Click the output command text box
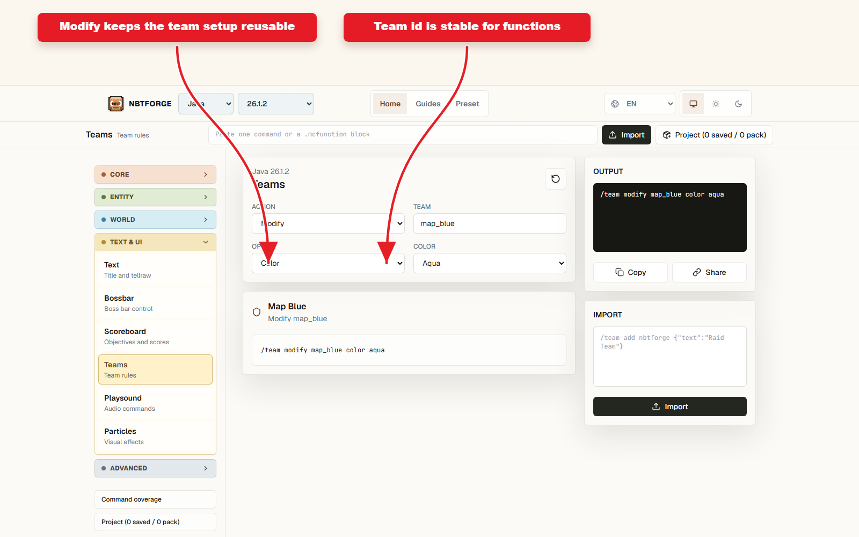The height and width of the screenshot is (537, 859). pos(670,217)
